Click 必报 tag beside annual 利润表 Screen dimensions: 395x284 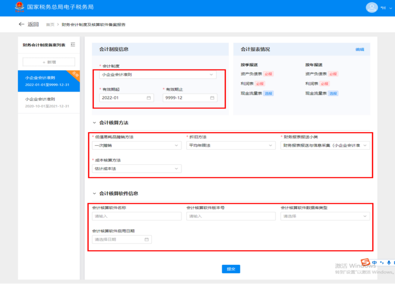coord(325,84)
